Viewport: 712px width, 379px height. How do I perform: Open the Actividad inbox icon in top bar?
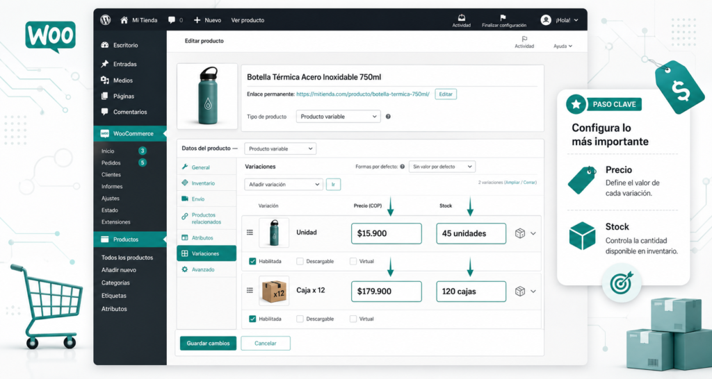pyautogui.click(x=462, y=17)
